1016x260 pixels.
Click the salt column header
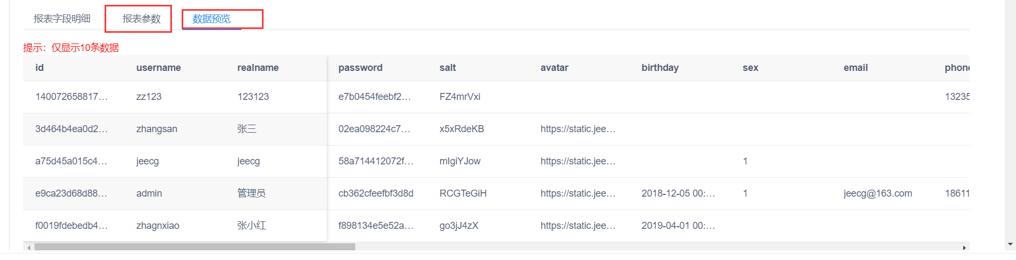[x=447, y=68]
